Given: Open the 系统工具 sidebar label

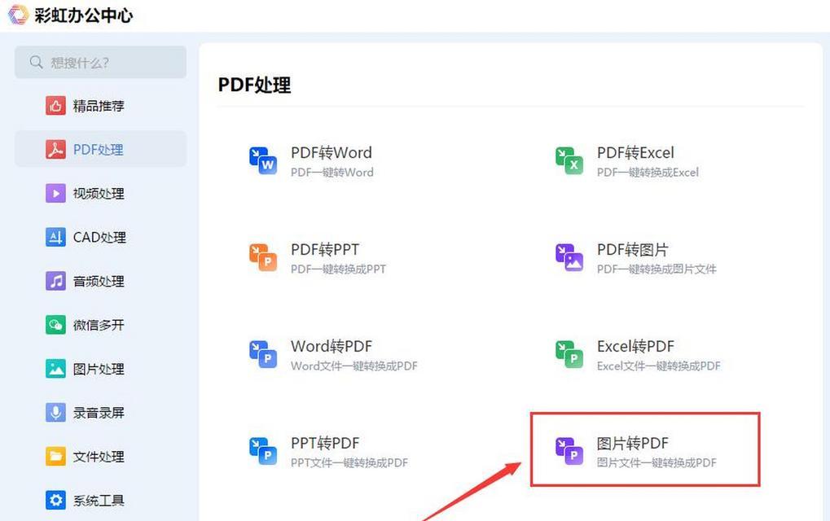Looking at the screenshot, I should tap(99, 500).
